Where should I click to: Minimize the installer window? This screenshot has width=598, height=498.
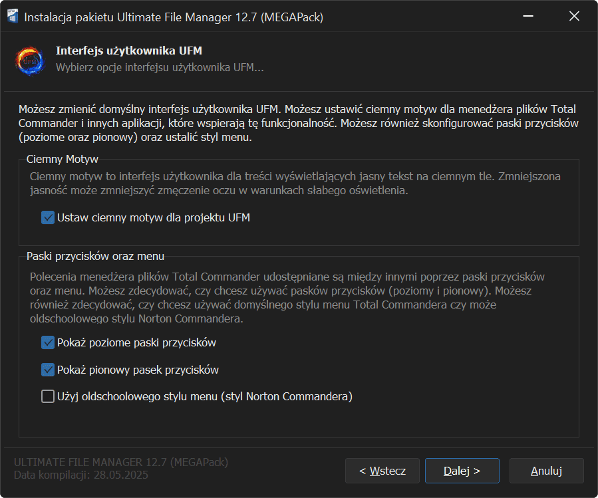tap(527, 17)
